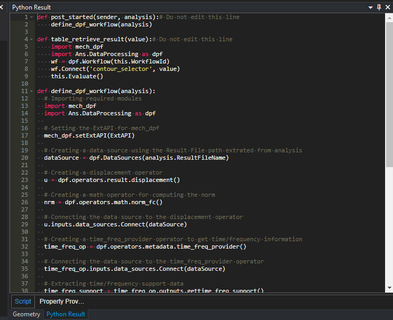Click 'import Ans.DataProcessing as dpf' on line 6
The height and width of the screenshot is (320, 393).
pos(107,54)
